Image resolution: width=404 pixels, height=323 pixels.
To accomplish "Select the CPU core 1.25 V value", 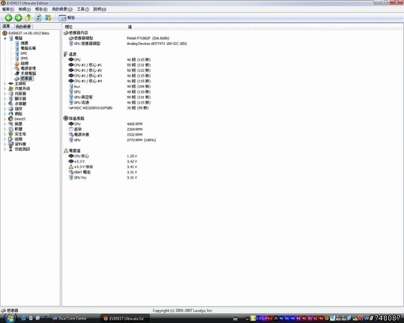I will point(132,156).
